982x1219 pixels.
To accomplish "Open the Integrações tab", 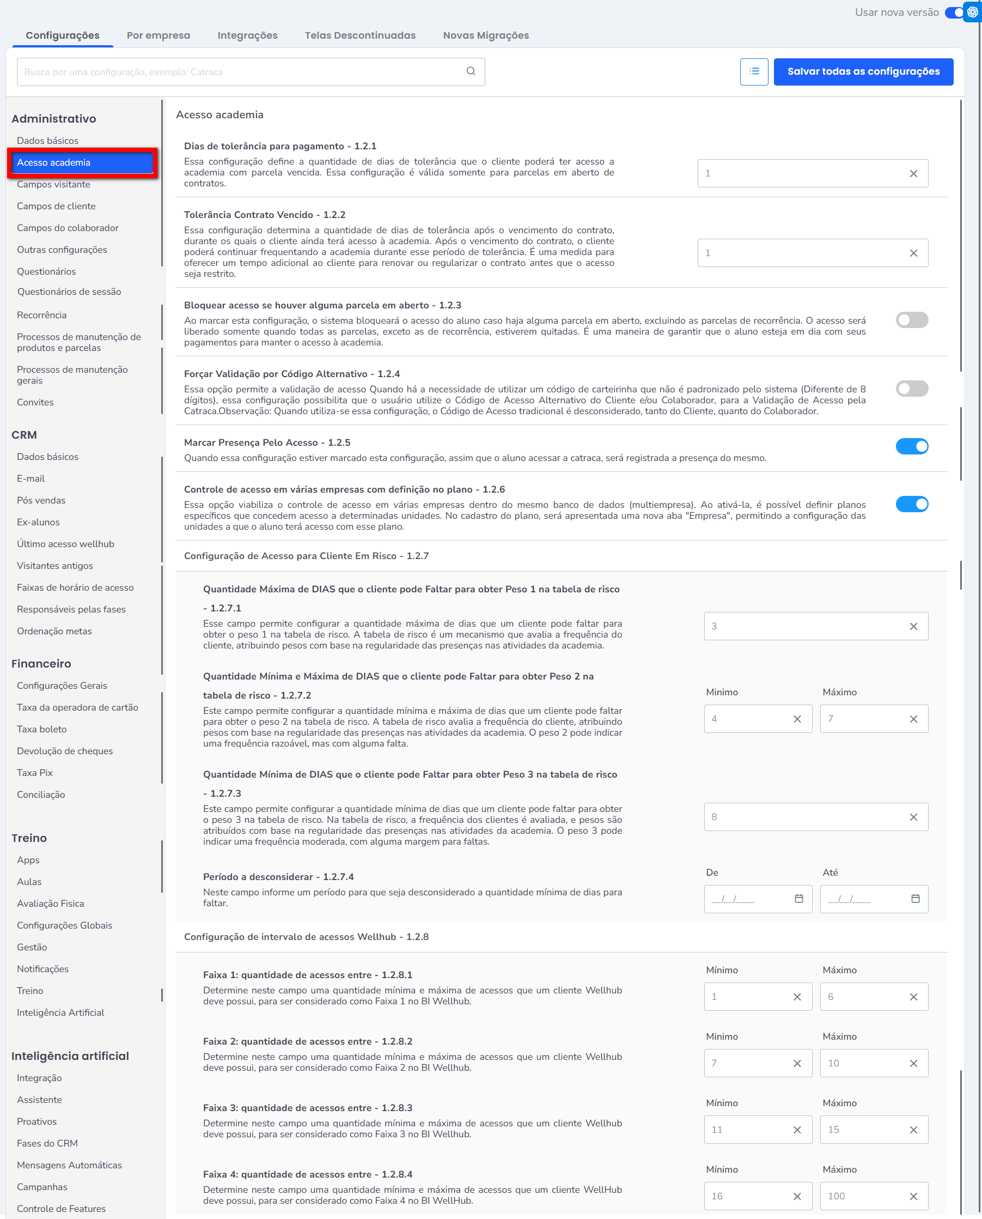I will (247, 35).
